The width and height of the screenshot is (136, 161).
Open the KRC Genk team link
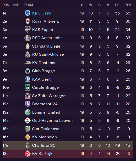[x=42, y=13]
